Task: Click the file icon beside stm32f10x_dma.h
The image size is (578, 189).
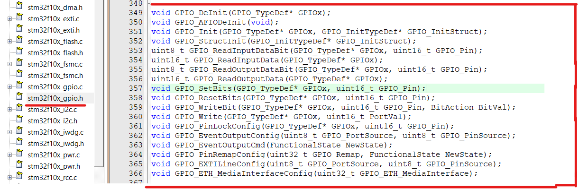Action: point(19,6)
